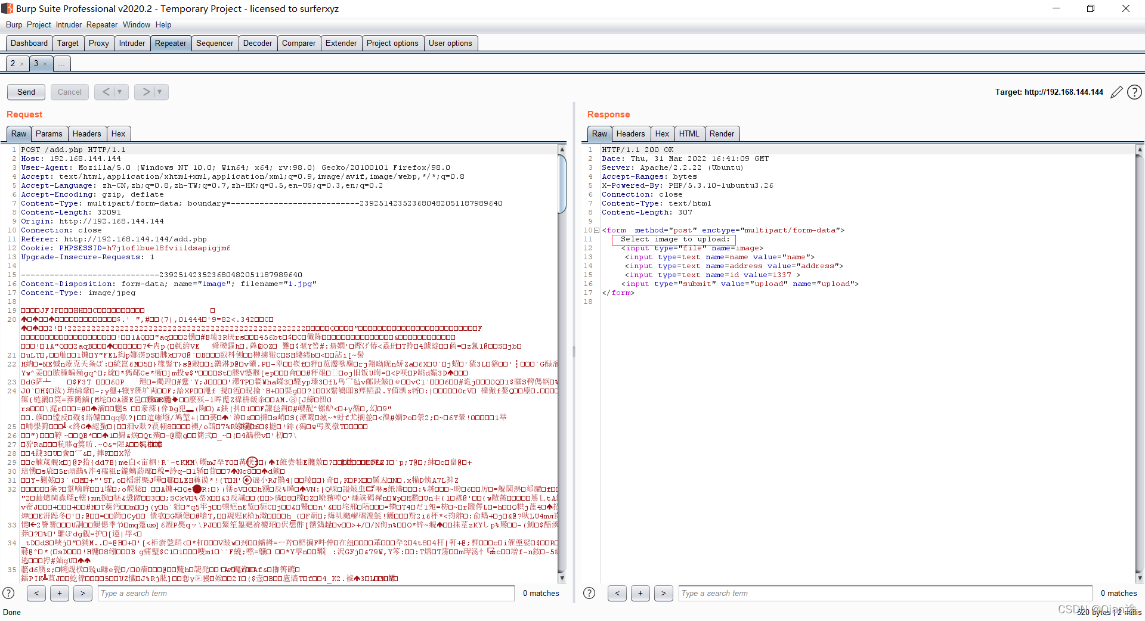Screen dimensions: 1145x621
Task: Go to previous response search match
Action: (617, 593)
